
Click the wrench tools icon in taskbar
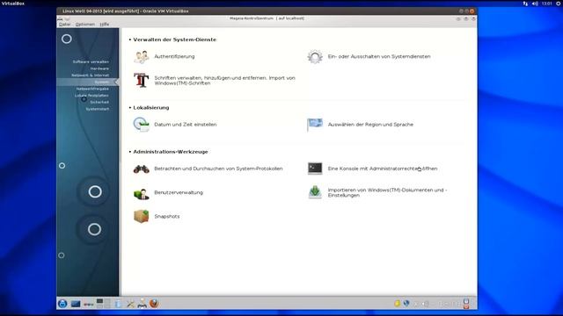pos(130,304)
